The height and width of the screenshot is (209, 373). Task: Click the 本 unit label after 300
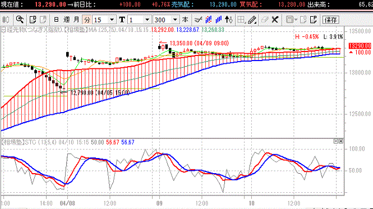(x=185, y=20)
